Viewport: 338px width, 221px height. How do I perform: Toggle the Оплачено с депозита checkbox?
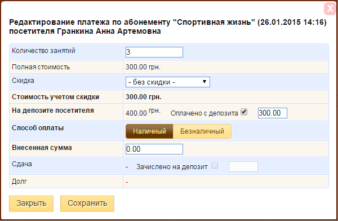(x=244, y=112)
